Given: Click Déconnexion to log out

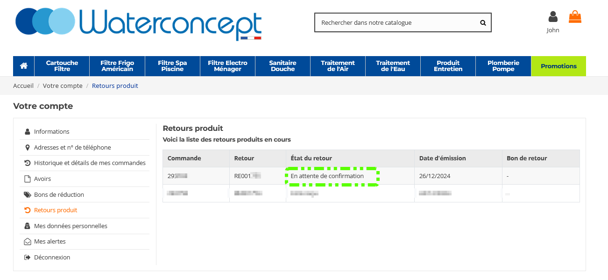Looking at the screenshot, I should (x=52, y=258).
